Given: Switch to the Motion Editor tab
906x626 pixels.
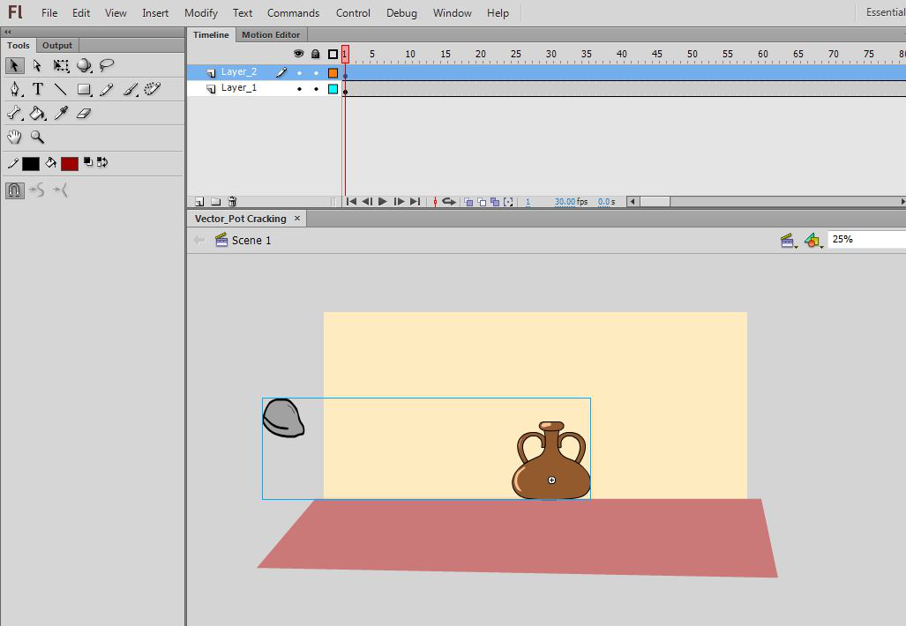Looking at the screenshot, I should click(x=271, y=34).
